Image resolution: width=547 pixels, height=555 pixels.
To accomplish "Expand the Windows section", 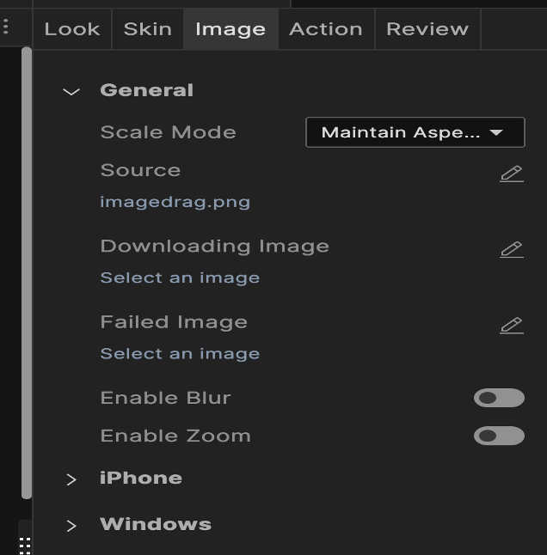I will click(x=71, y=525).
